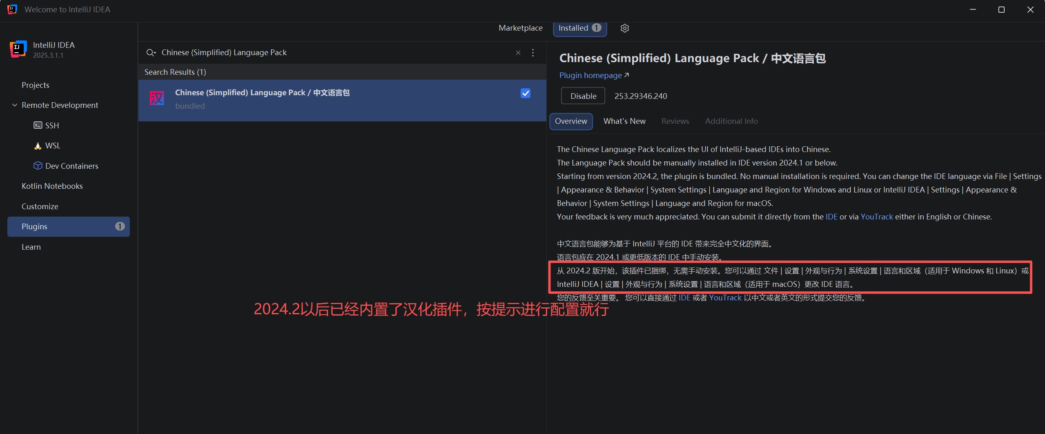Viewport: 1045px width, 434px height.
Task: Click the Plugins update count badge
Action: 120,226
